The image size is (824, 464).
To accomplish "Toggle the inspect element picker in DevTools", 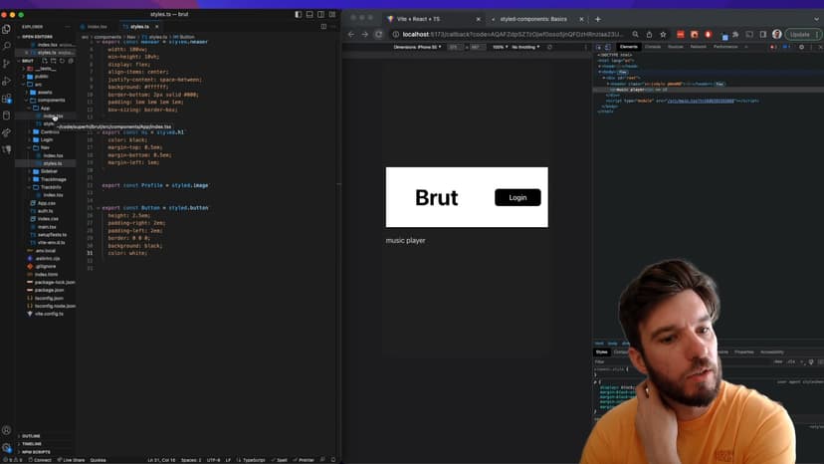I will [599, 47].
